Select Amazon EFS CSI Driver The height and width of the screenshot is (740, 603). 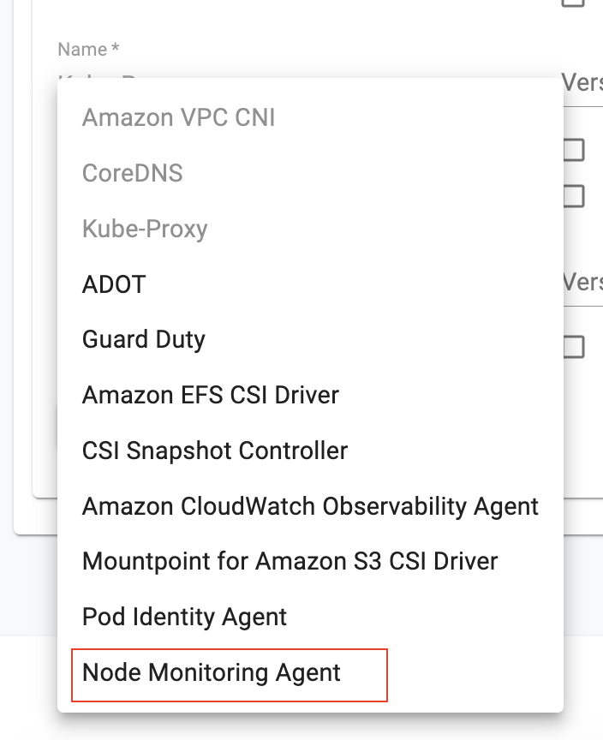tap(211, 395)
